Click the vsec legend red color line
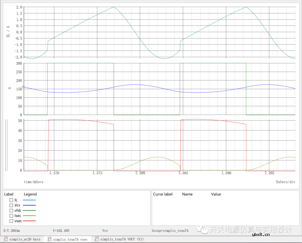 pos(29,221)
